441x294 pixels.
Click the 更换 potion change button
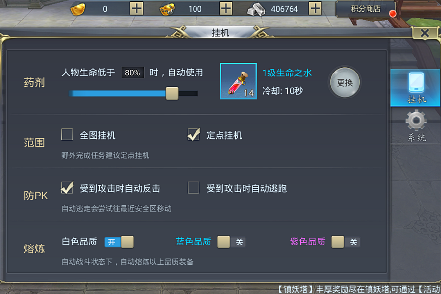[x=345, y=83]
